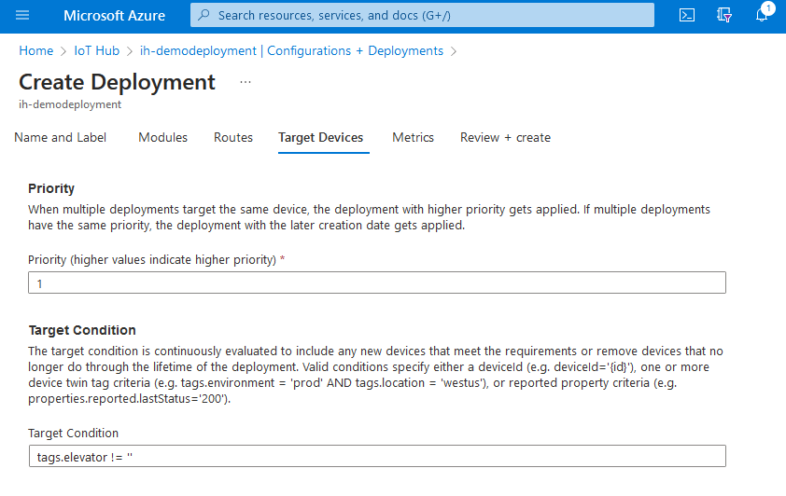Click the Target Condition field label
The image size is (786, 496).
(x=74, y=434)
